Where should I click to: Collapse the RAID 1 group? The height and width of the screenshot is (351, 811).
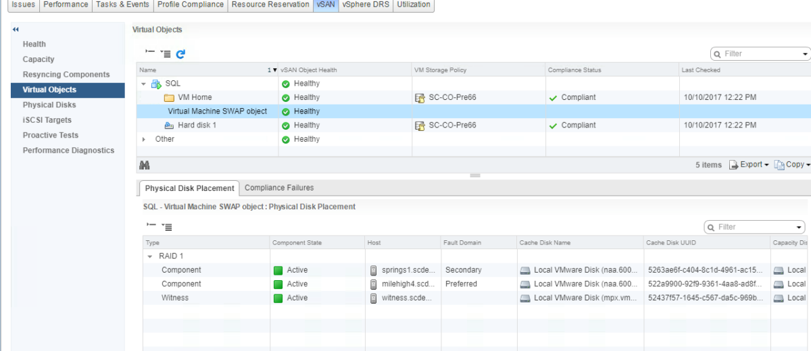(150, 256)
